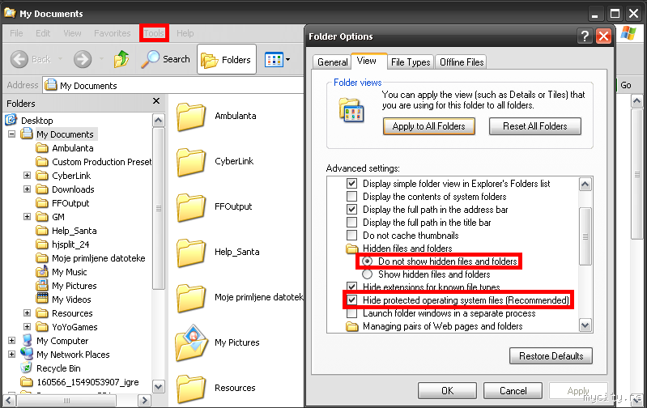This screenshot has height=408, width=647.
Task: Select the 160566_1549053907_igre folder
Action: [x=79, y=382]
